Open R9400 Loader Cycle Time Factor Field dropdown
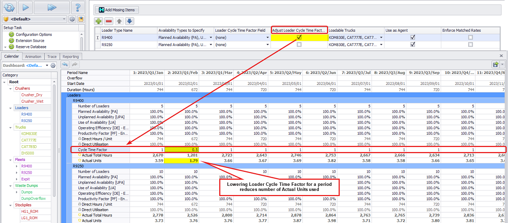The image size is (508, 223). pyautogui.click(x=268, y=38)
